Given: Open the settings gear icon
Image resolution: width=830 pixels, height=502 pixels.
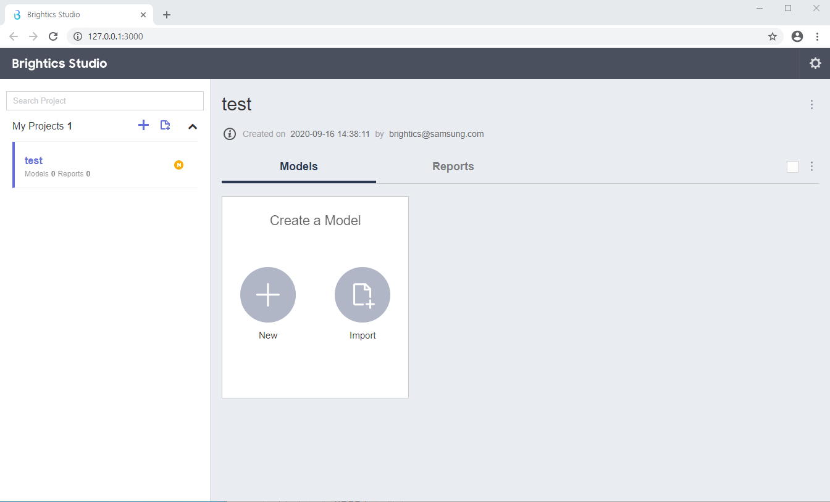Looking at the screenshot, I should 815,63.
